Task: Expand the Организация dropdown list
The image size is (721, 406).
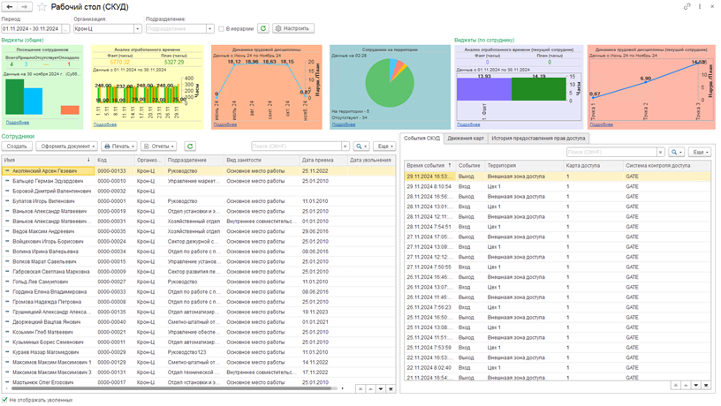Action: [x=138, y=28]
